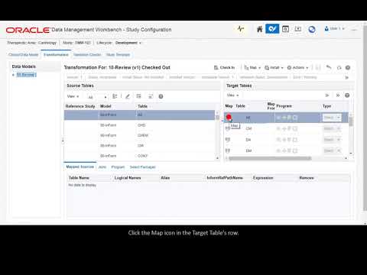The width and height of the screenshot is (367, 275).
Task: Click the Check In button
Action: tap(224, 67)
